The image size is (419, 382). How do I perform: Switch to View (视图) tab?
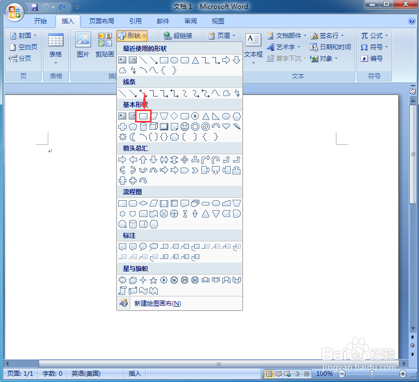coord(218,21)
